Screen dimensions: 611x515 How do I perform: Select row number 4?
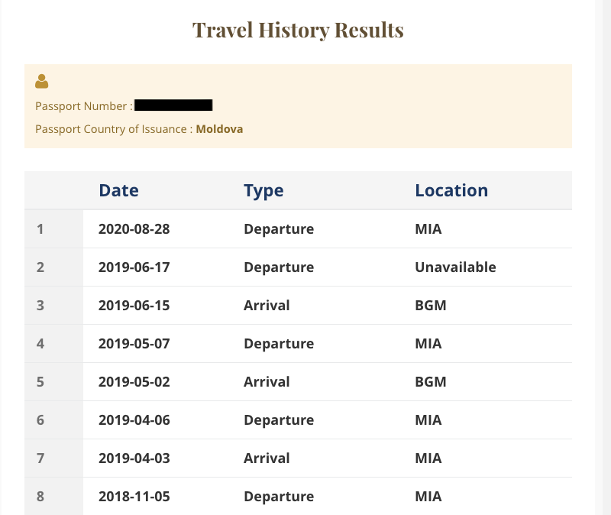pos(40,344)
